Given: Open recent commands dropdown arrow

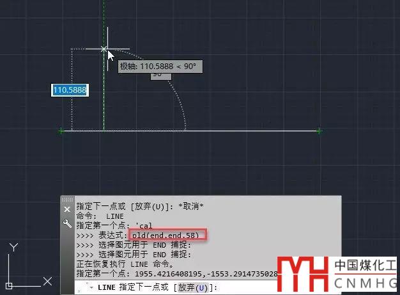Looking at the screenshot, I should [91, 287].
